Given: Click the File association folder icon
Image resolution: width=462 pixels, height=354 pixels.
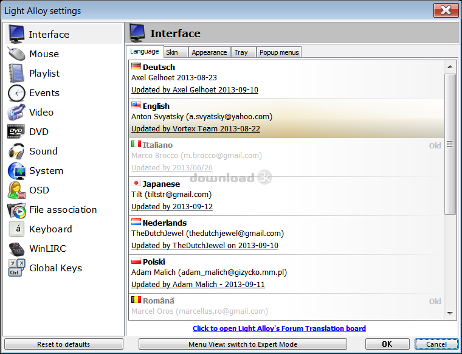Looking at the screenshot, I should point(16,210).
